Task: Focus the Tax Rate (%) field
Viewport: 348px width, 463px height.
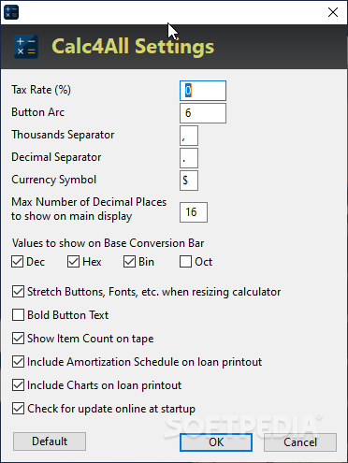Action: pos(203,91)
